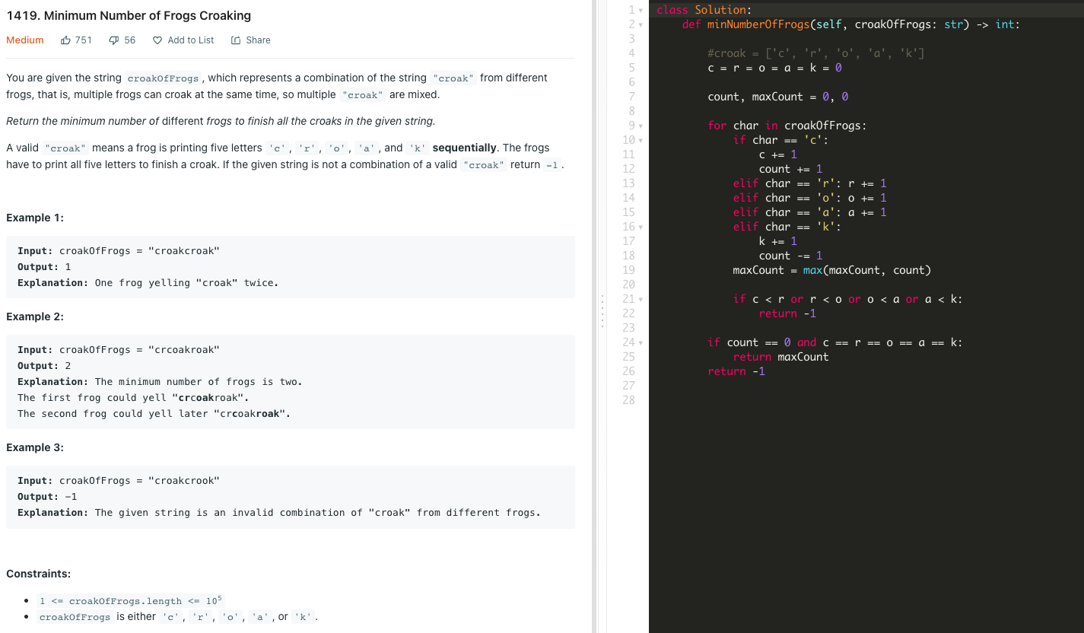Click the 'if c < r or r < o' line
Screen dimensions: 1084x633
(848, 299)
